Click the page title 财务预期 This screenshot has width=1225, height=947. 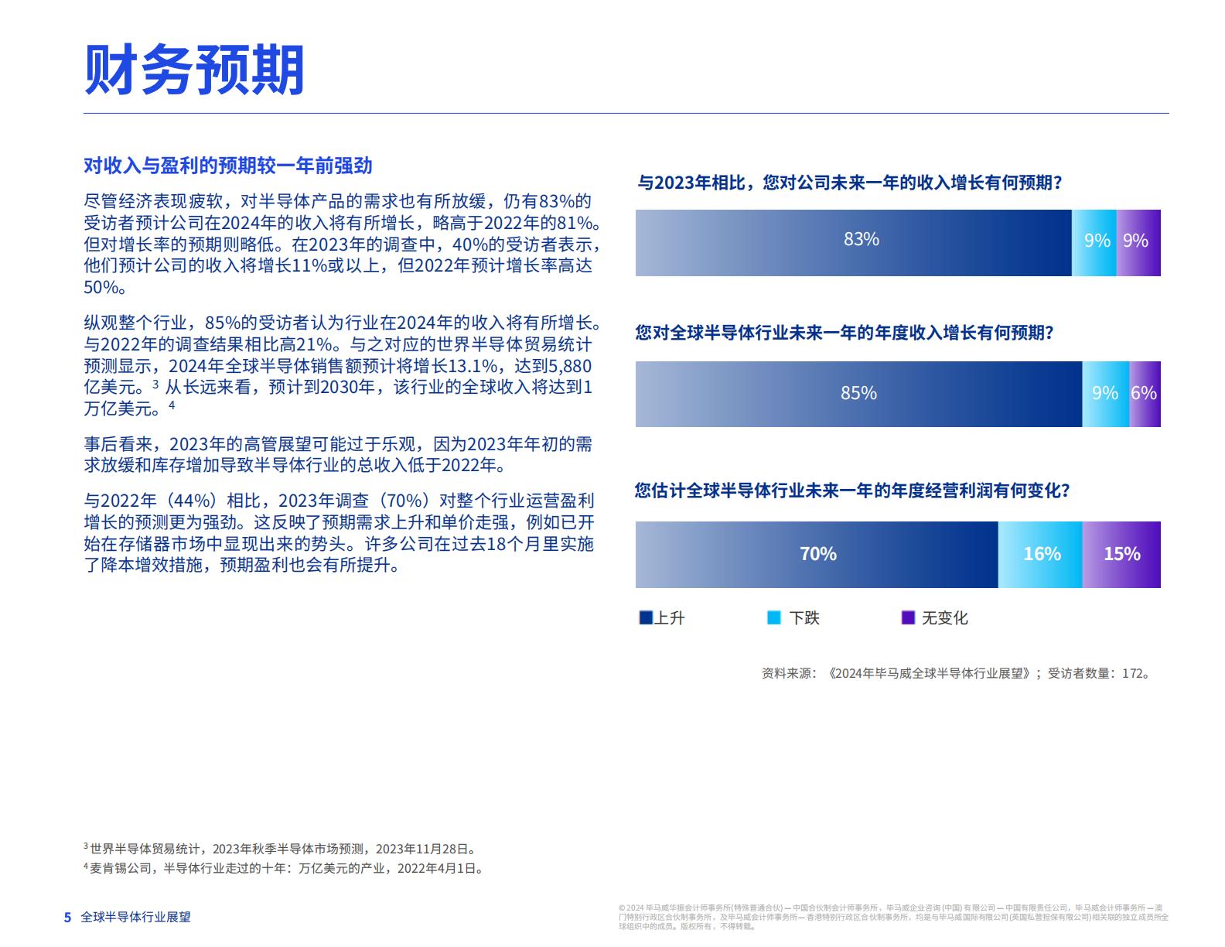click(x=194, y=70)
